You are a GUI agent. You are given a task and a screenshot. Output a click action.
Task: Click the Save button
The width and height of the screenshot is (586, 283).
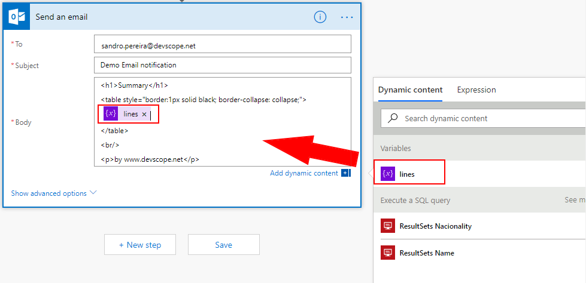click(223, 245)
